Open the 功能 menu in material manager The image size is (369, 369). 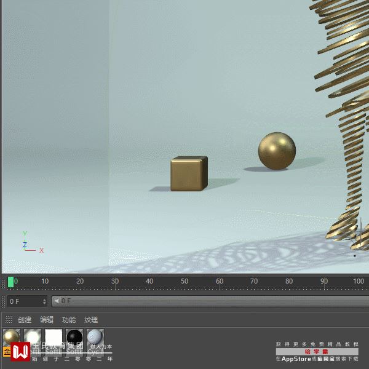click(69, 320)
